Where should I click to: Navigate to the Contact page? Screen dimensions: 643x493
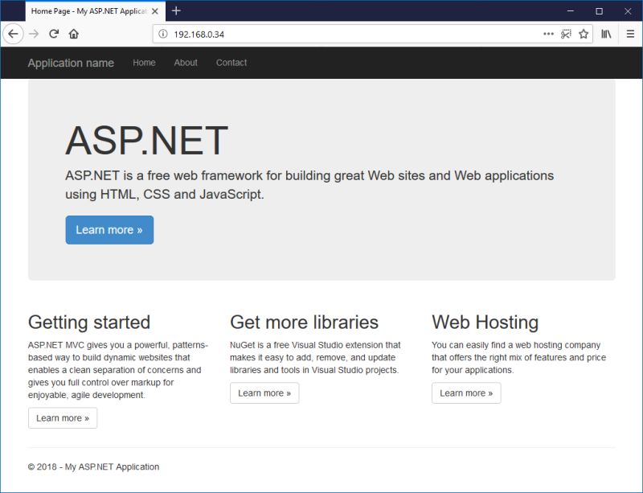(231, 63)
